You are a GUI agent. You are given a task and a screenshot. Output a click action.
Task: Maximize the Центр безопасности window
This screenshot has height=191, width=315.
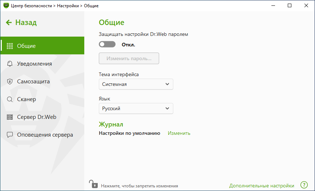tap(290, 5)
